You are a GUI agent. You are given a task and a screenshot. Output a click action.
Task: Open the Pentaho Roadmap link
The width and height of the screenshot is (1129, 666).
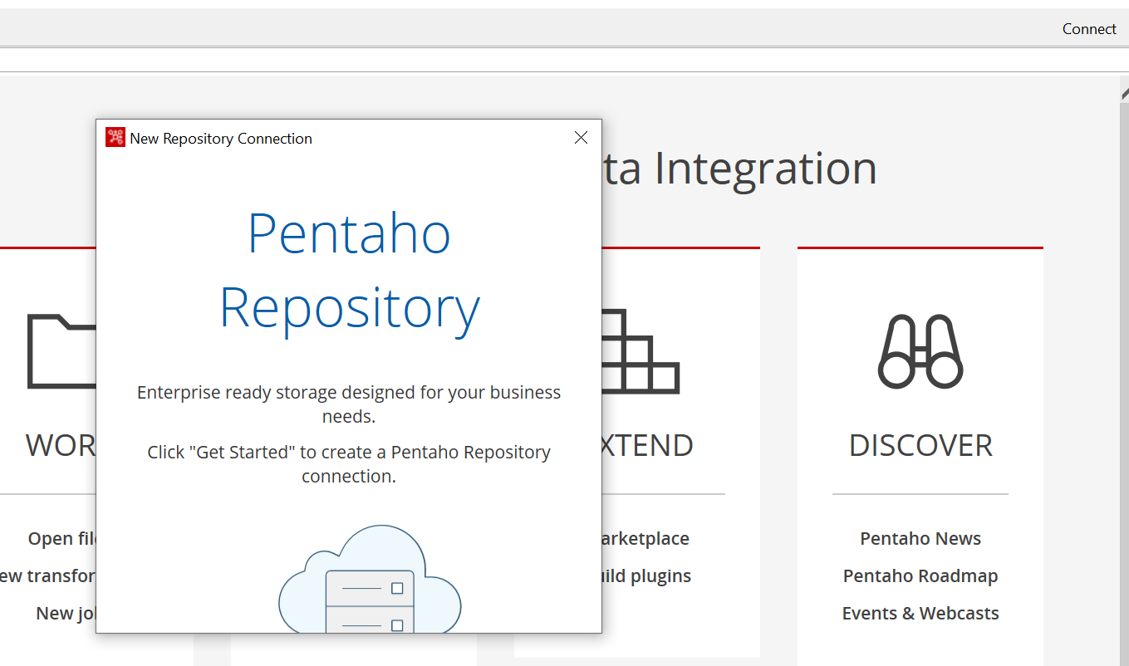click(920, 575)
